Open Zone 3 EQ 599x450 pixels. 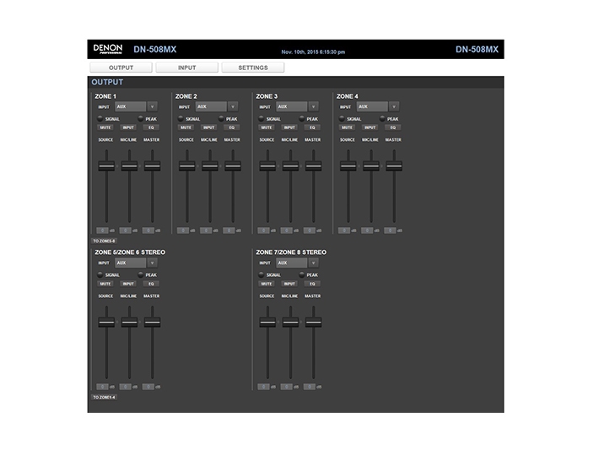coord(312,127)
